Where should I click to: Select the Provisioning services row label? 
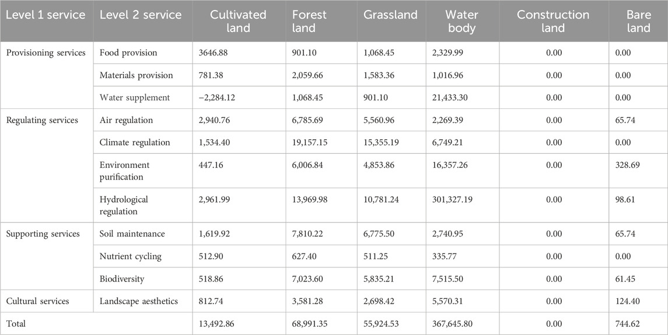tap(46, 53)
